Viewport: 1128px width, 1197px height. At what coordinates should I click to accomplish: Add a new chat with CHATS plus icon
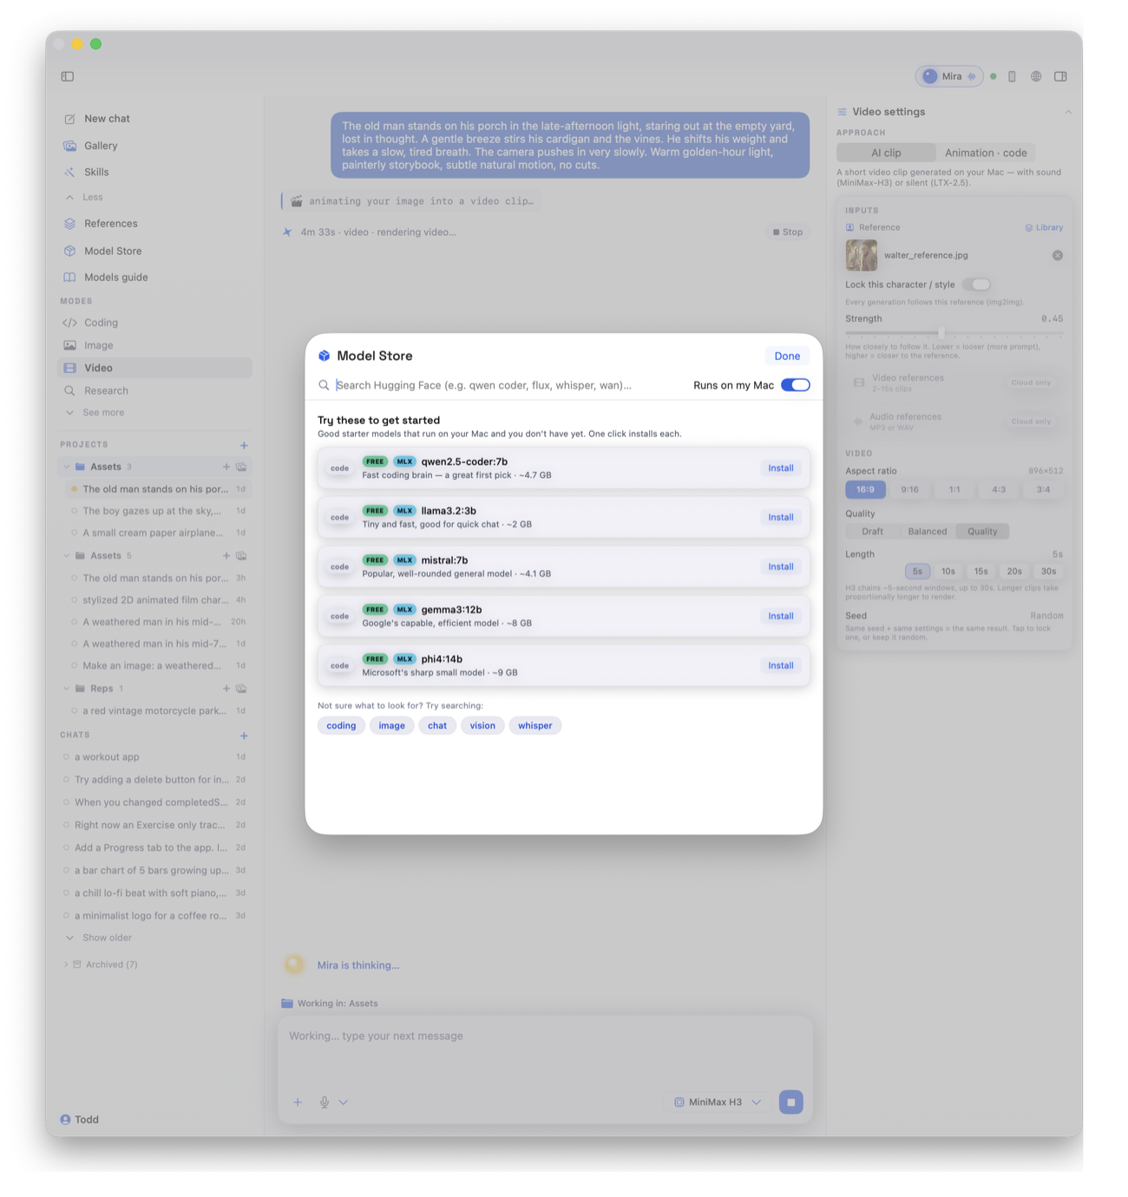pyautogui.click(x=244, y=736)
